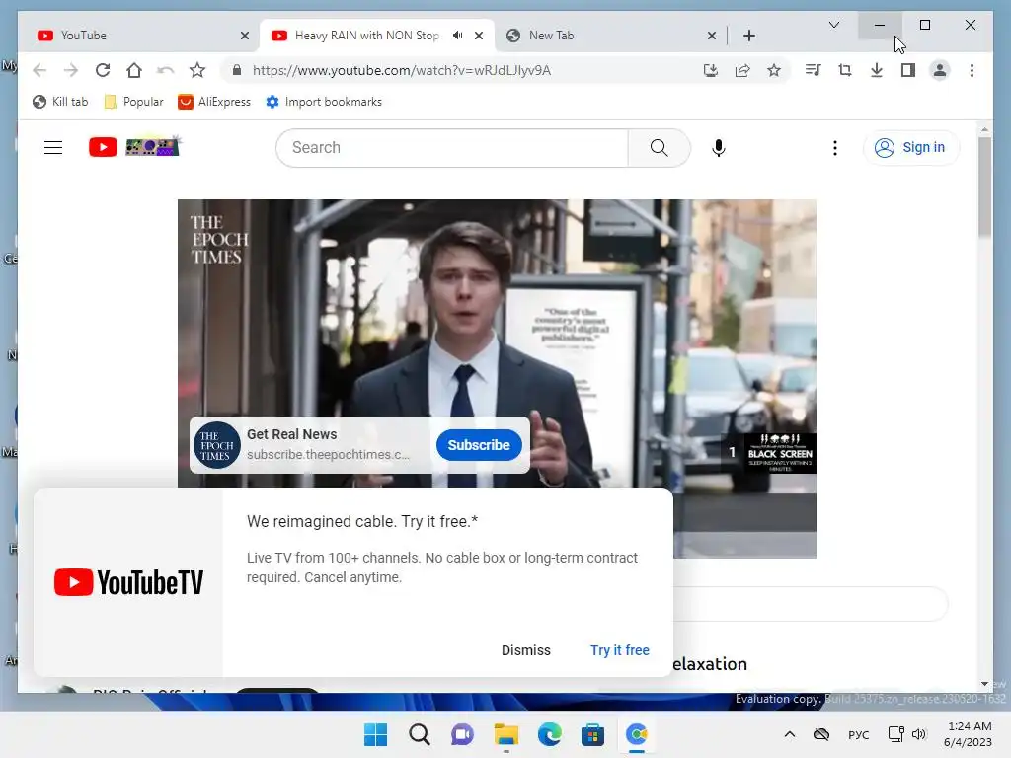Click the address bar URL
1011x758 pixels.
click(402, 70)
